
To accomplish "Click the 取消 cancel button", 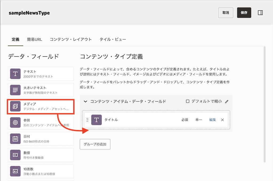I will [x=226, y=13].
